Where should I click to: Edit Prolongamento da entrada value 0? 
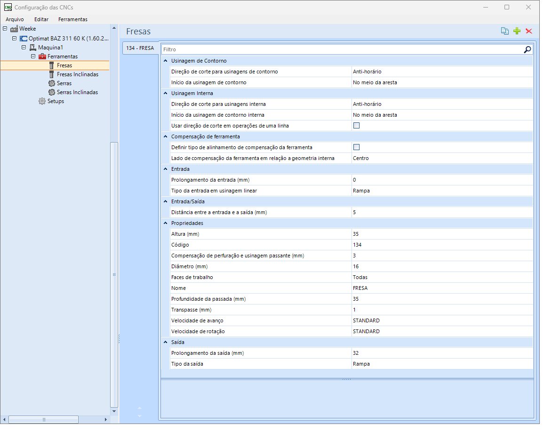coord(442,180)
